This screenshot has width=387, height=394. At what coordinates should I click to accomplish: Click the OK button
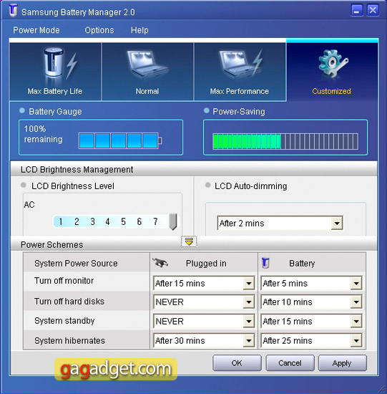[x=237, y=363]
